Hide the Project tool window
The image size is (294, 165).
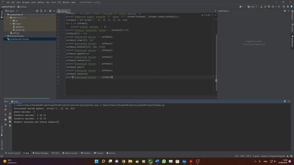tap(54, 11)
